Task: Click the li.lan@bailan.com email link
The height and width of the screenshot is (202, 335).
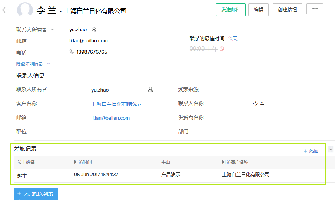Action: [110, 118]
